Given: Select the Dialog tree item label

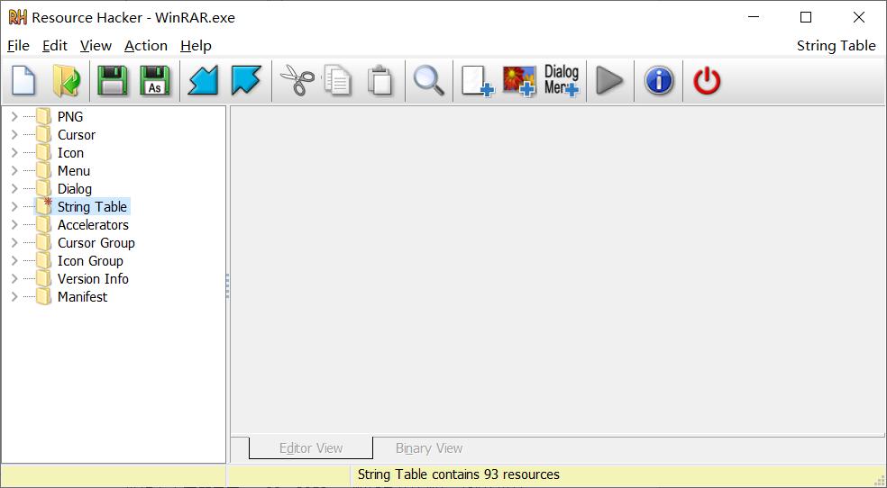Looking at the screenshot, I should click(75, 189).
